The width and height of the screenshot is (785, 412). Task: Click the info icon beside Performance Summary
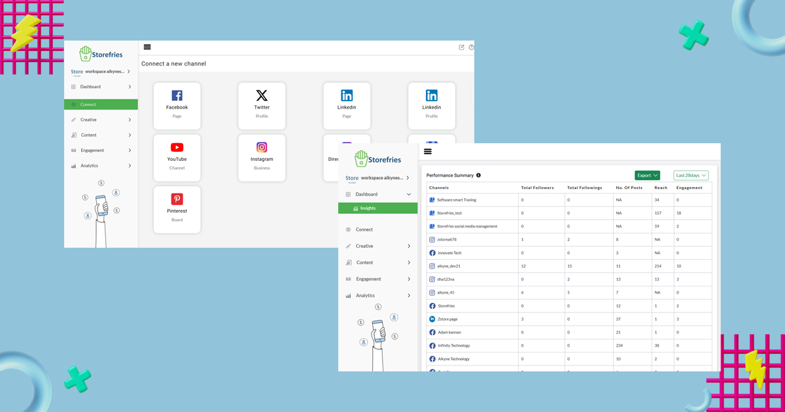coord(478,175)
